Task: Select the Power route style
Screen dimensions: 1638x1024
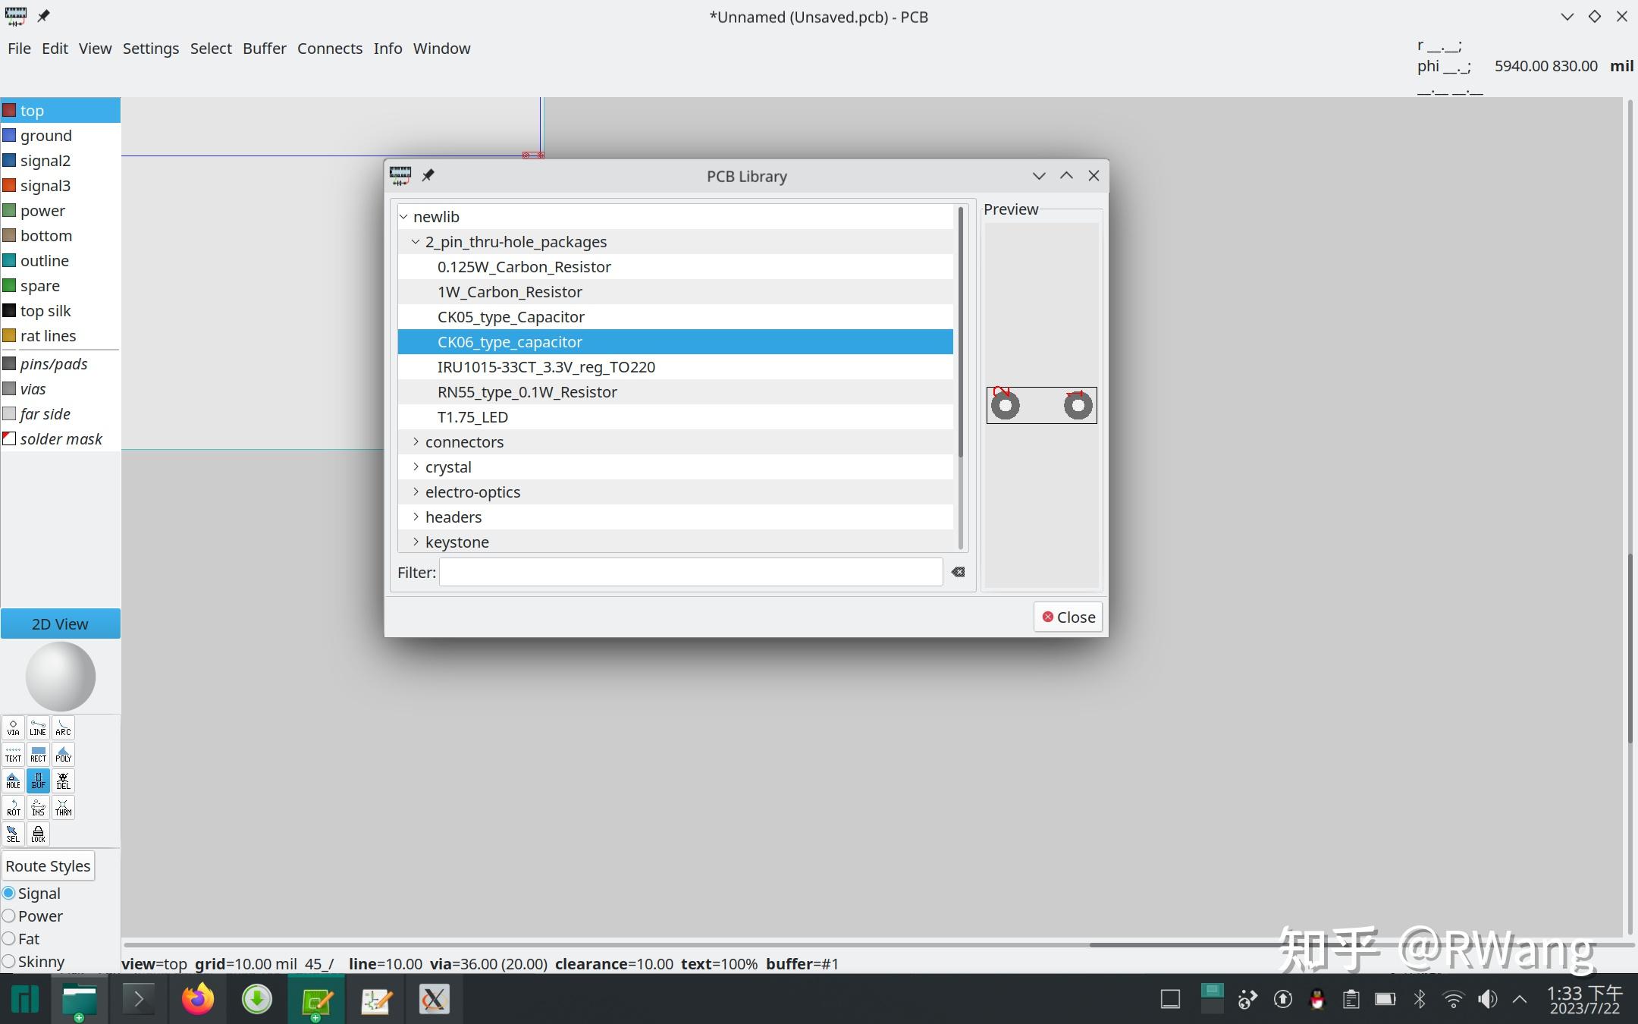Action: pos(9,916)
